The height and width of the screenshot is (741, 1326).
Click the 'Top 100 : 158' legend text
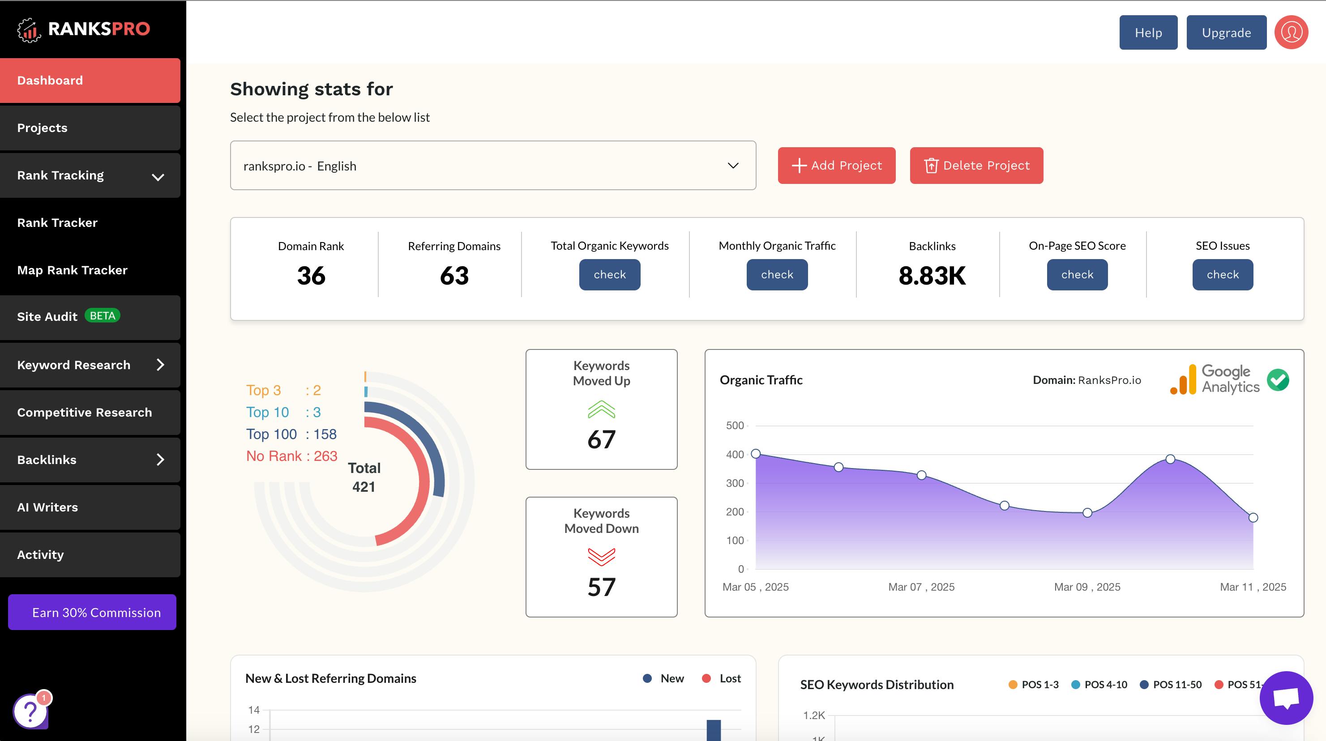pyautogui.click(x=291, y=434)
